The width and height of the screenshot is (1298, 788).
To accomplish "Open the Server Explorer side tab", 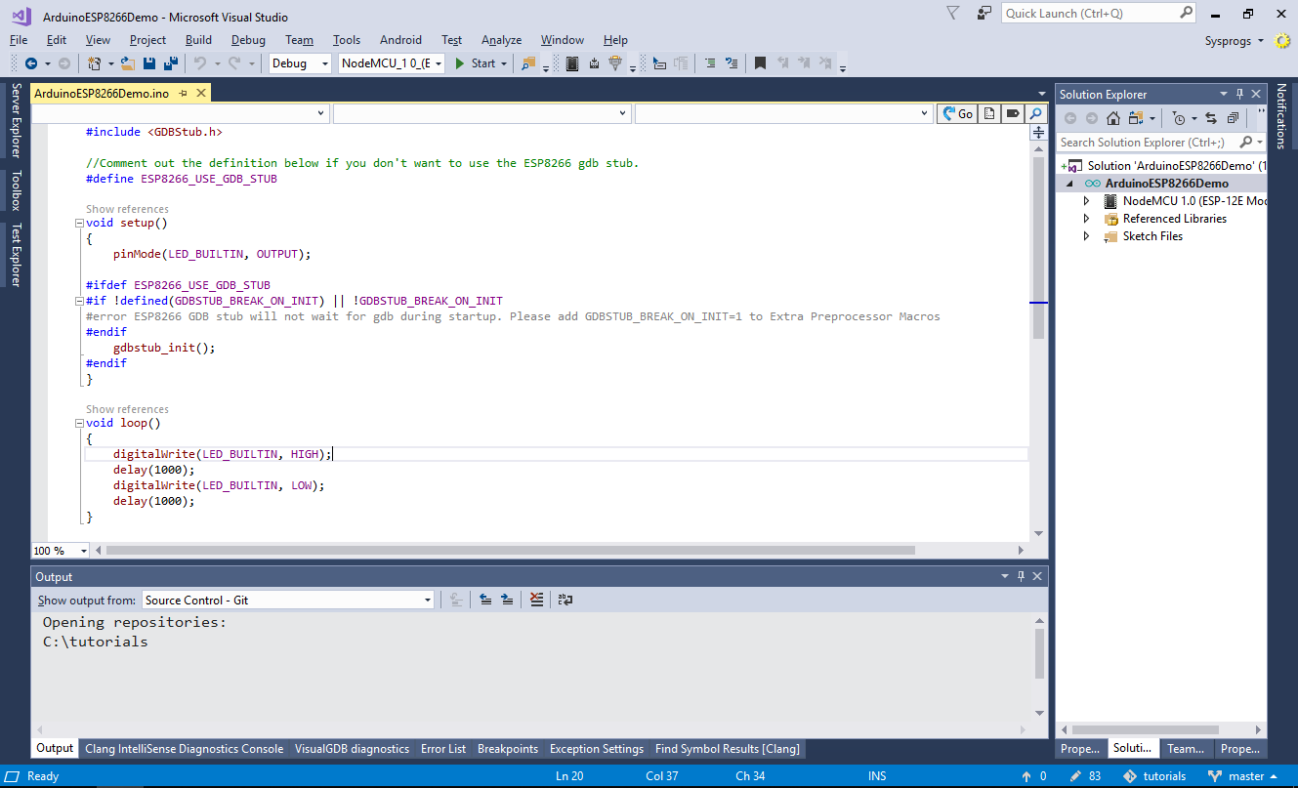I will pyautogui.click(x=16, y=121).
